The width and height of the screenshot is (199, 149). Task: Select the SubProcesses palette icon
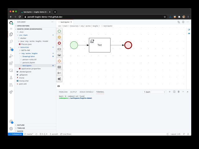click(x=59, y=55)
